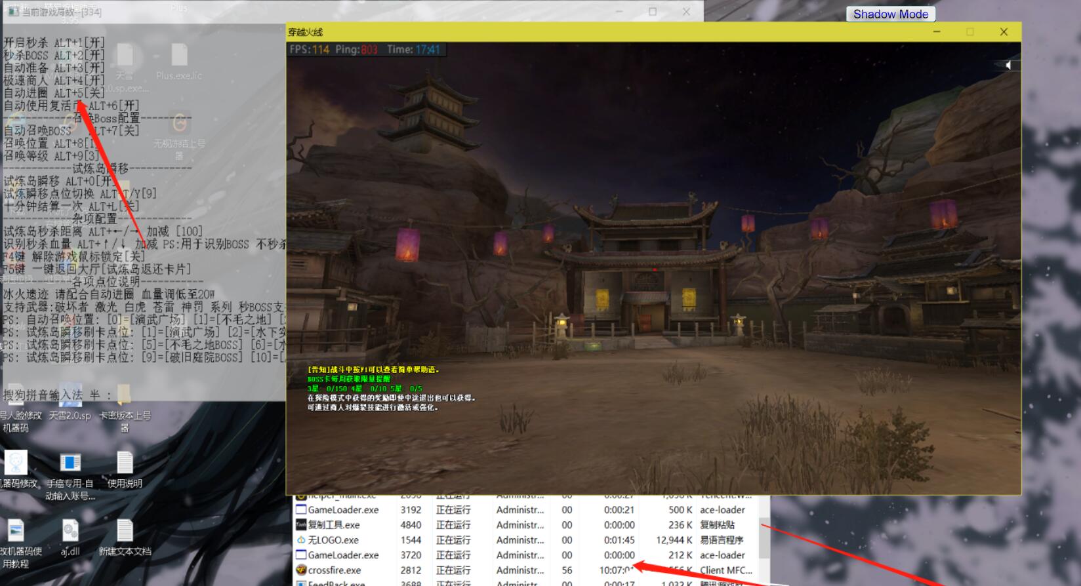Open the 卡密版本上号器 folder
This screenshot has width=1081, height=586.
click(x=124, y=395)
